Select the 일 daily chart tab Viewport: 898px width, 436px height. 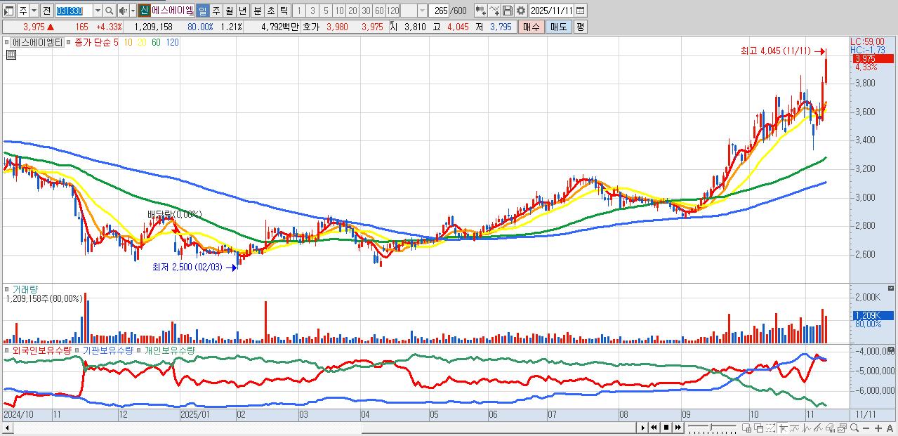tap(202, 11)
